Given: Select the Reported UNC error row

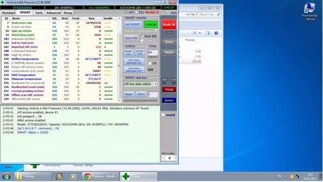Looking at the screenshot, I should click(x=59, y=47).
